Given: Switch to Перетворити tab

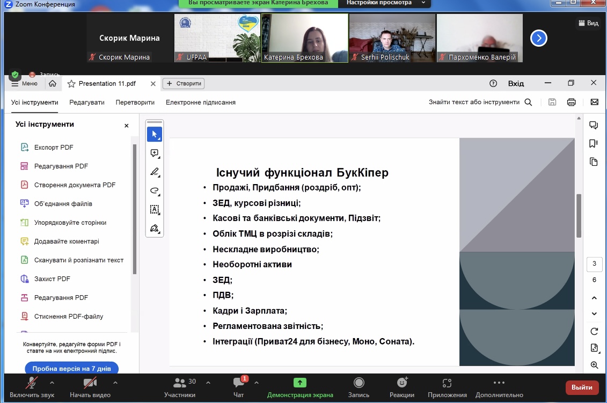Looking at the screenshot, I should tap(135, 102).
